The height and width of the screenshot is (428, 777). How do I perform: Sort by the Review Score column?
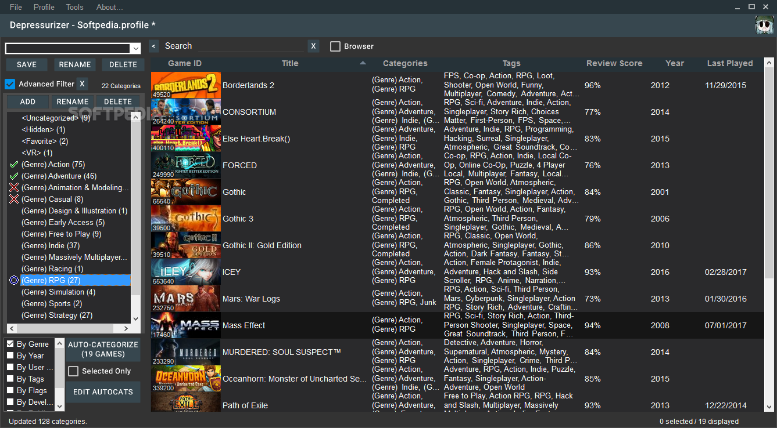[x=614, y=63]
